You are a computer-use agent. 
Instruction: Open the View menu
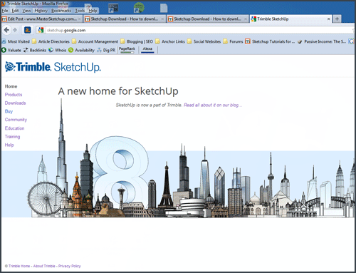(26, 11)
